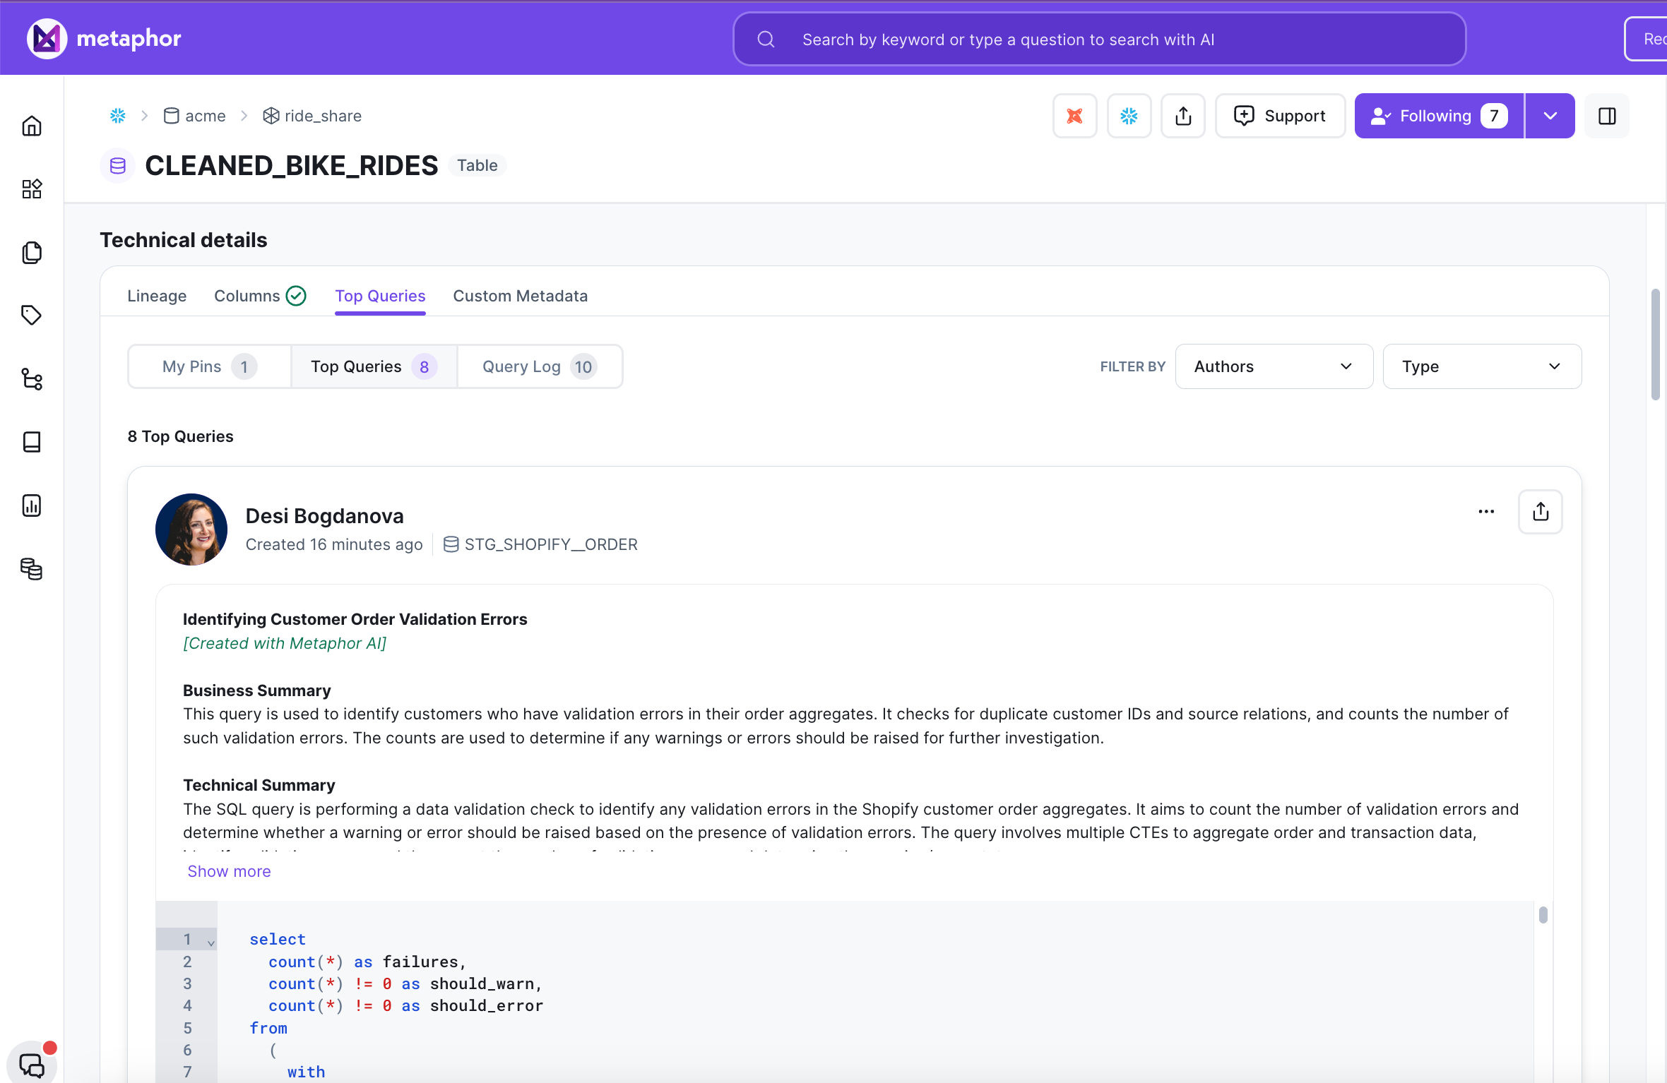Open the lineage hierarchy sidebar icon
The image size is (1667, 1083).
pos(32,379)
